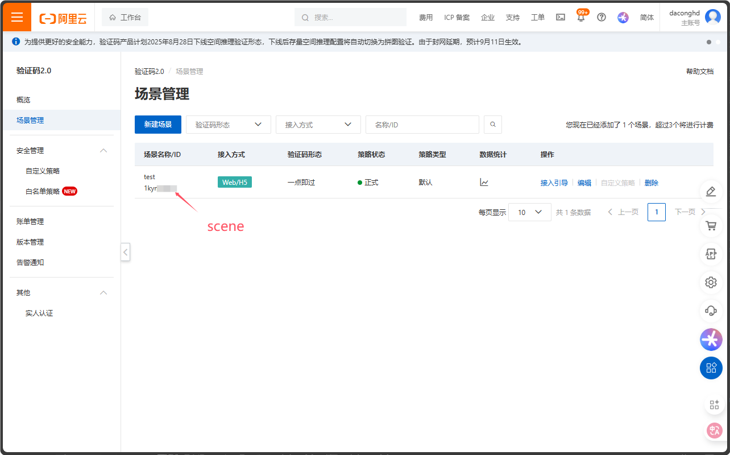Click the 新建场景 button
The height and width of the screenshot is (455, 730).
click(157, 124)
